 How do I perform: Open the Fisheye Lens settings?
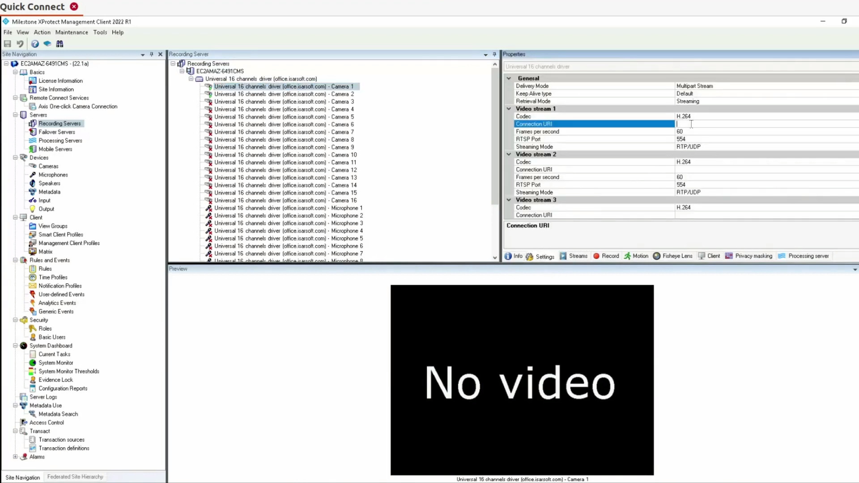click(x=673, y=256)
